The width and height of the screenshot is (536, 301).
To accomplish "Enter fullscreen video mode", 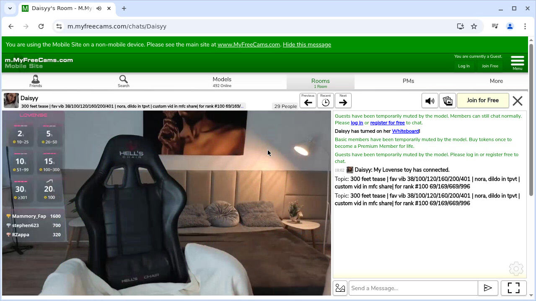I will (x=513, y=288).
